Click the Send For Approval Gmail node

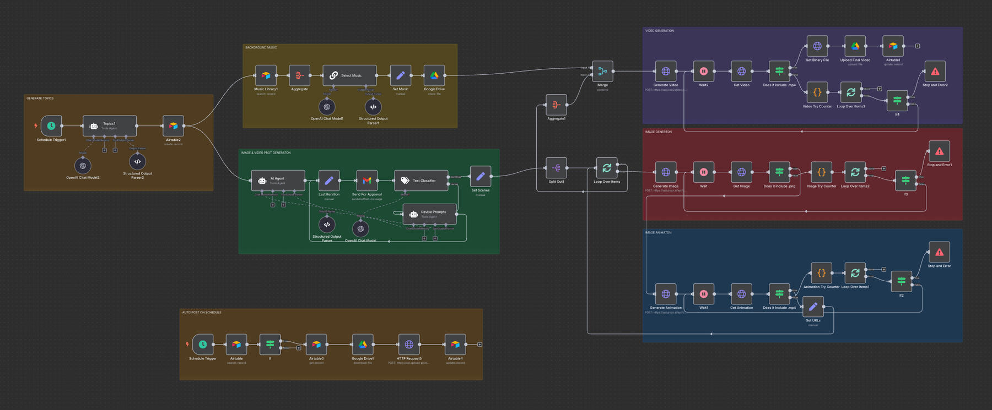[x=366, y=181]
